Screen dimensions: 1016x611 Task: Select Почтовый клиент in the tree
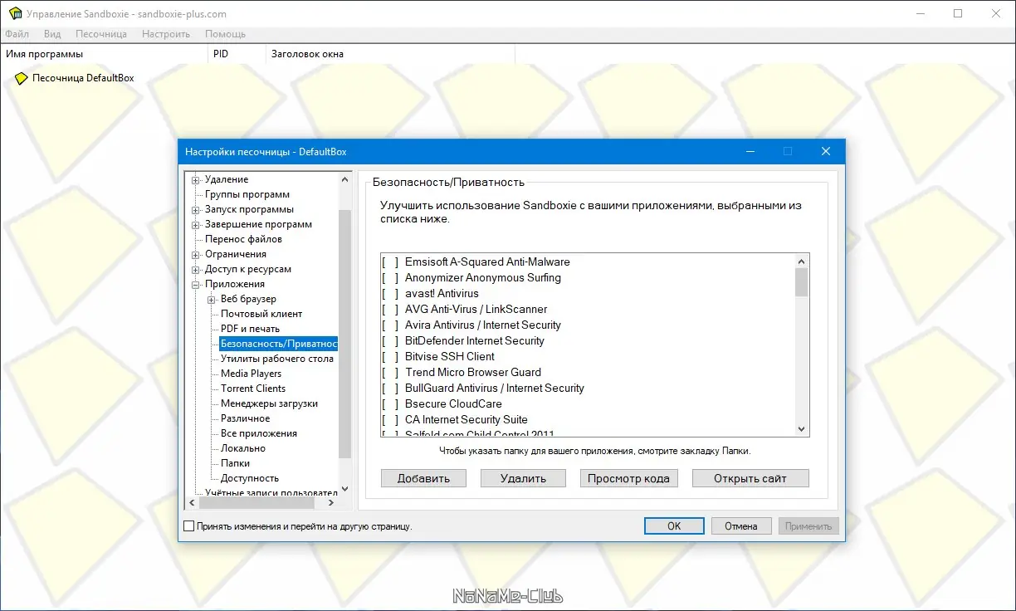(261, 314)
